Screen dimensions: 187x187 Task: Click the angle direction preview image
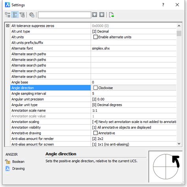coord(165,166)
